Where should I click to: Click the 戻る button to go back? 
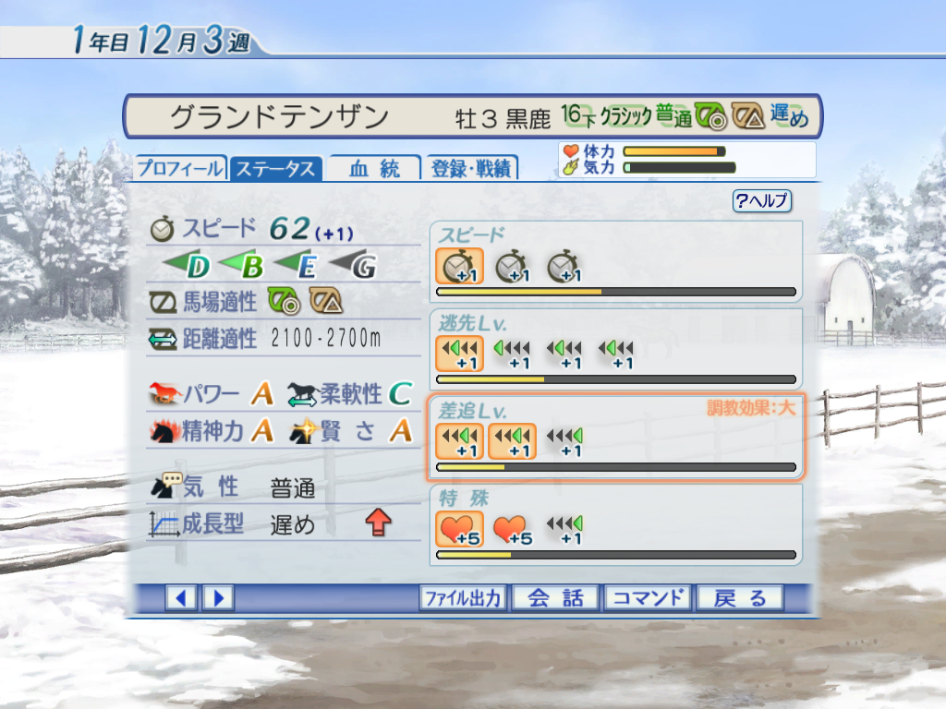pyautogui.click(x=740, y=598)
